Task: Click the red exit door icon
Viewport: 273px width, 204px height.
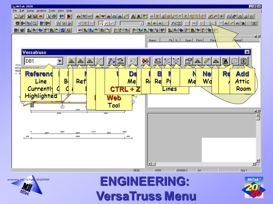Action: pos(69,16)
